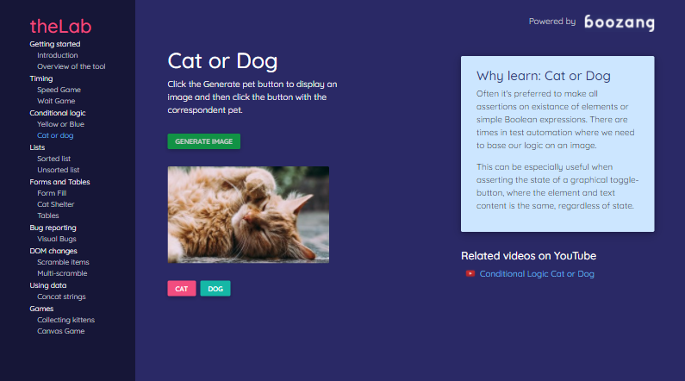Go to Visual Bugs
685x381 pixels.
click(x=57, y=239)
